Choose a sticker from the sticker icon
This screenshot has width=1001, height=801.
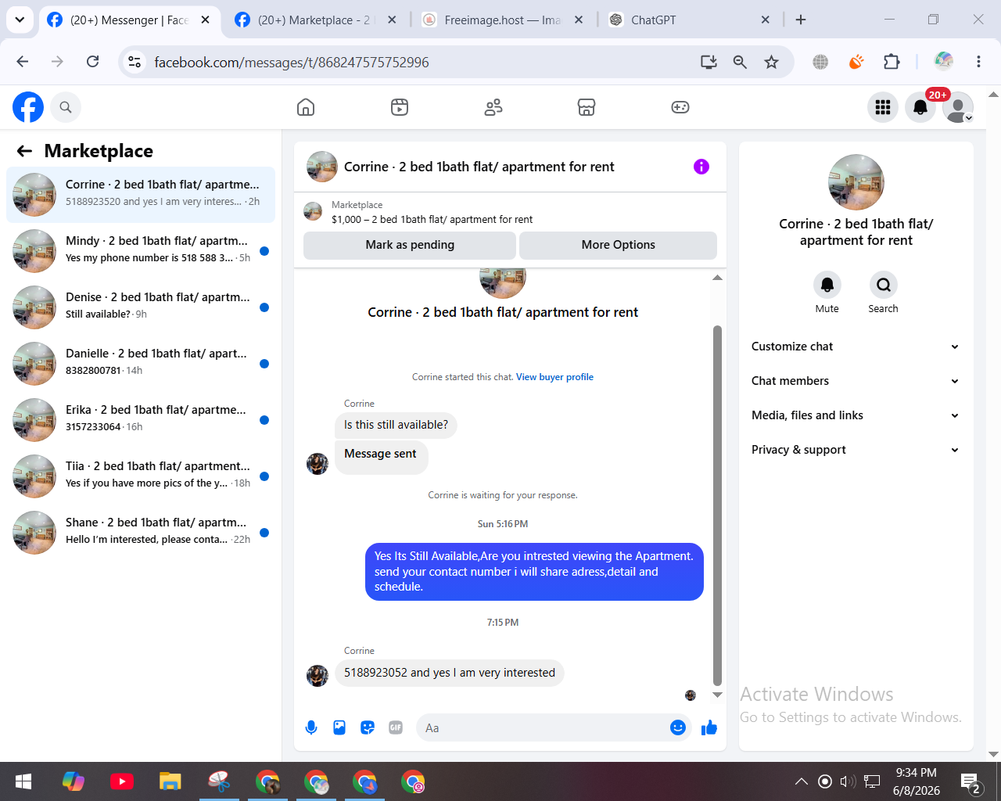coord(368,727)
